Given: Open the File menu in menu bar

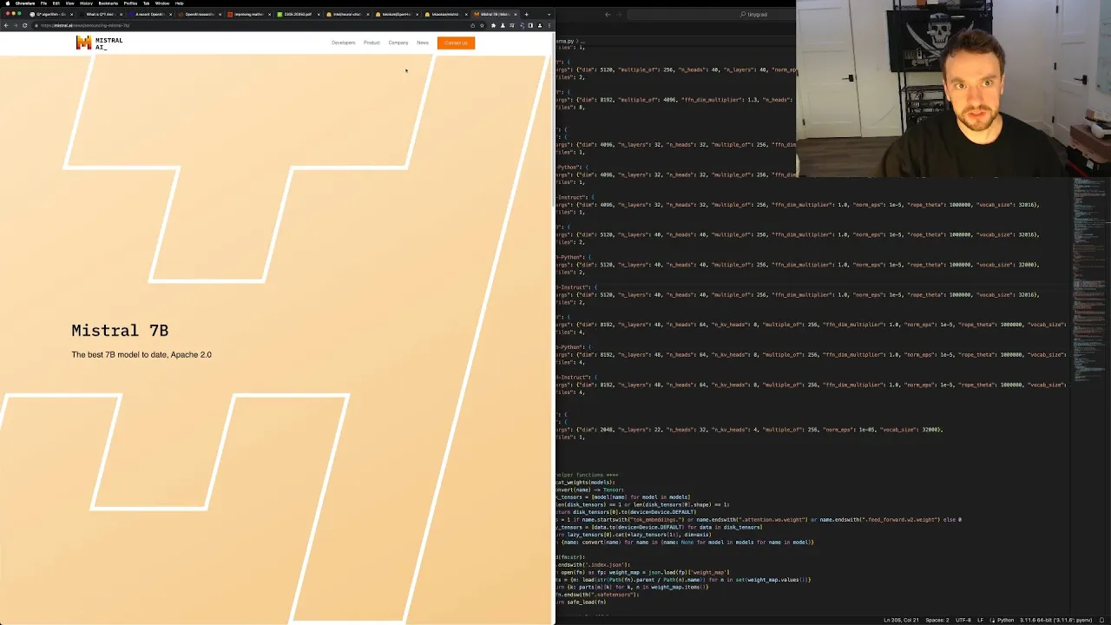Looking at the screenshot, I should [43, 3].
